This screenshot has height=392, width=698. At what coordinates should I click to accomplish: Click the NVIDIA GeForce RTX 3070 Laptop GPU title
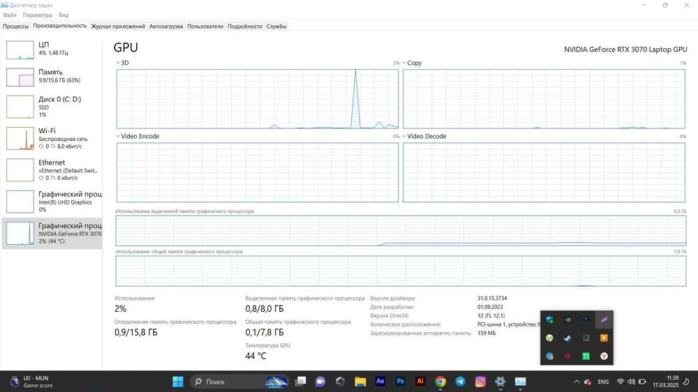pyautogui.click(x=625, y=50)
